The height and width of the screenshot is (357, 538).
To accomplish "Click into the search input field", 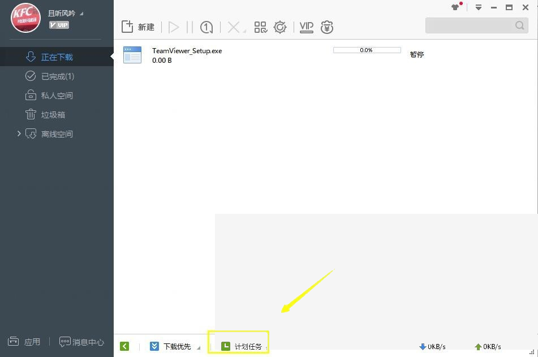I will click(x=470, y=25).
